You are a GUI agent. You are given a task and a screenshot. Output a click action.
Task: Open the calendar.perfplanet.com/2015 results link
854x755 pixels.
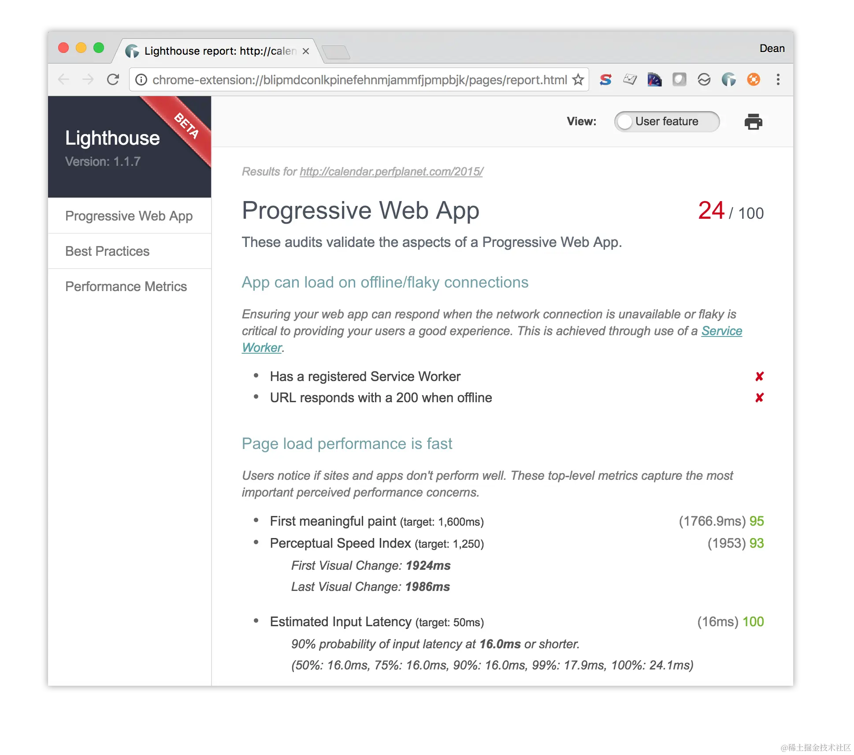(391, 172)
